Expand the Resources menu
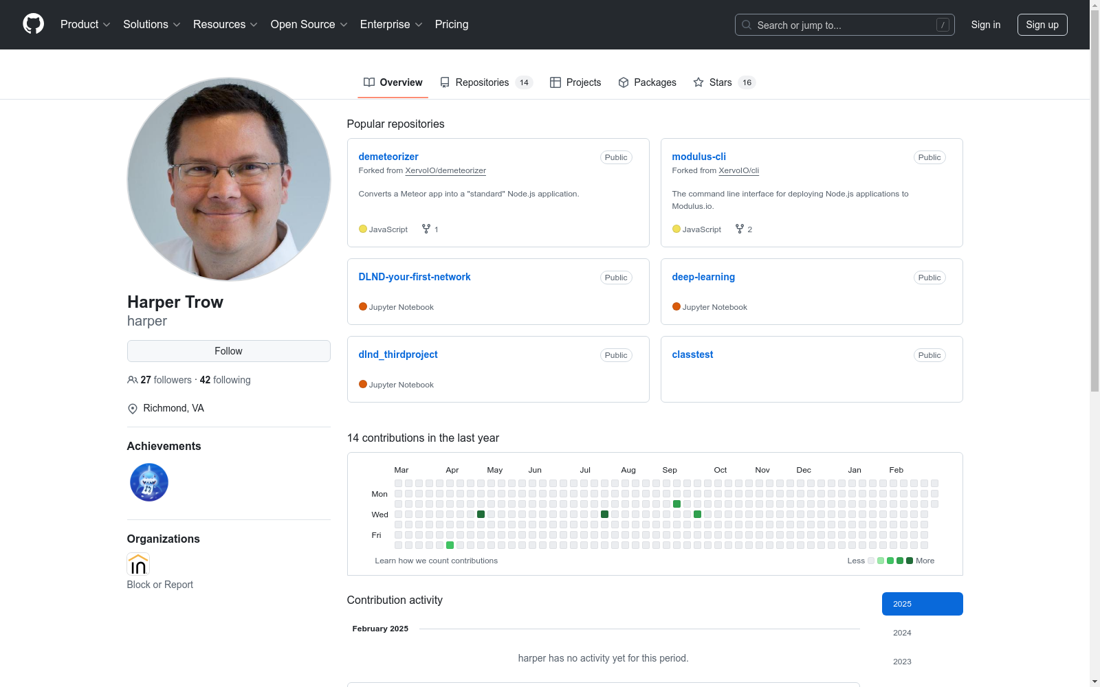1100x687 pixels. (225, 25)
